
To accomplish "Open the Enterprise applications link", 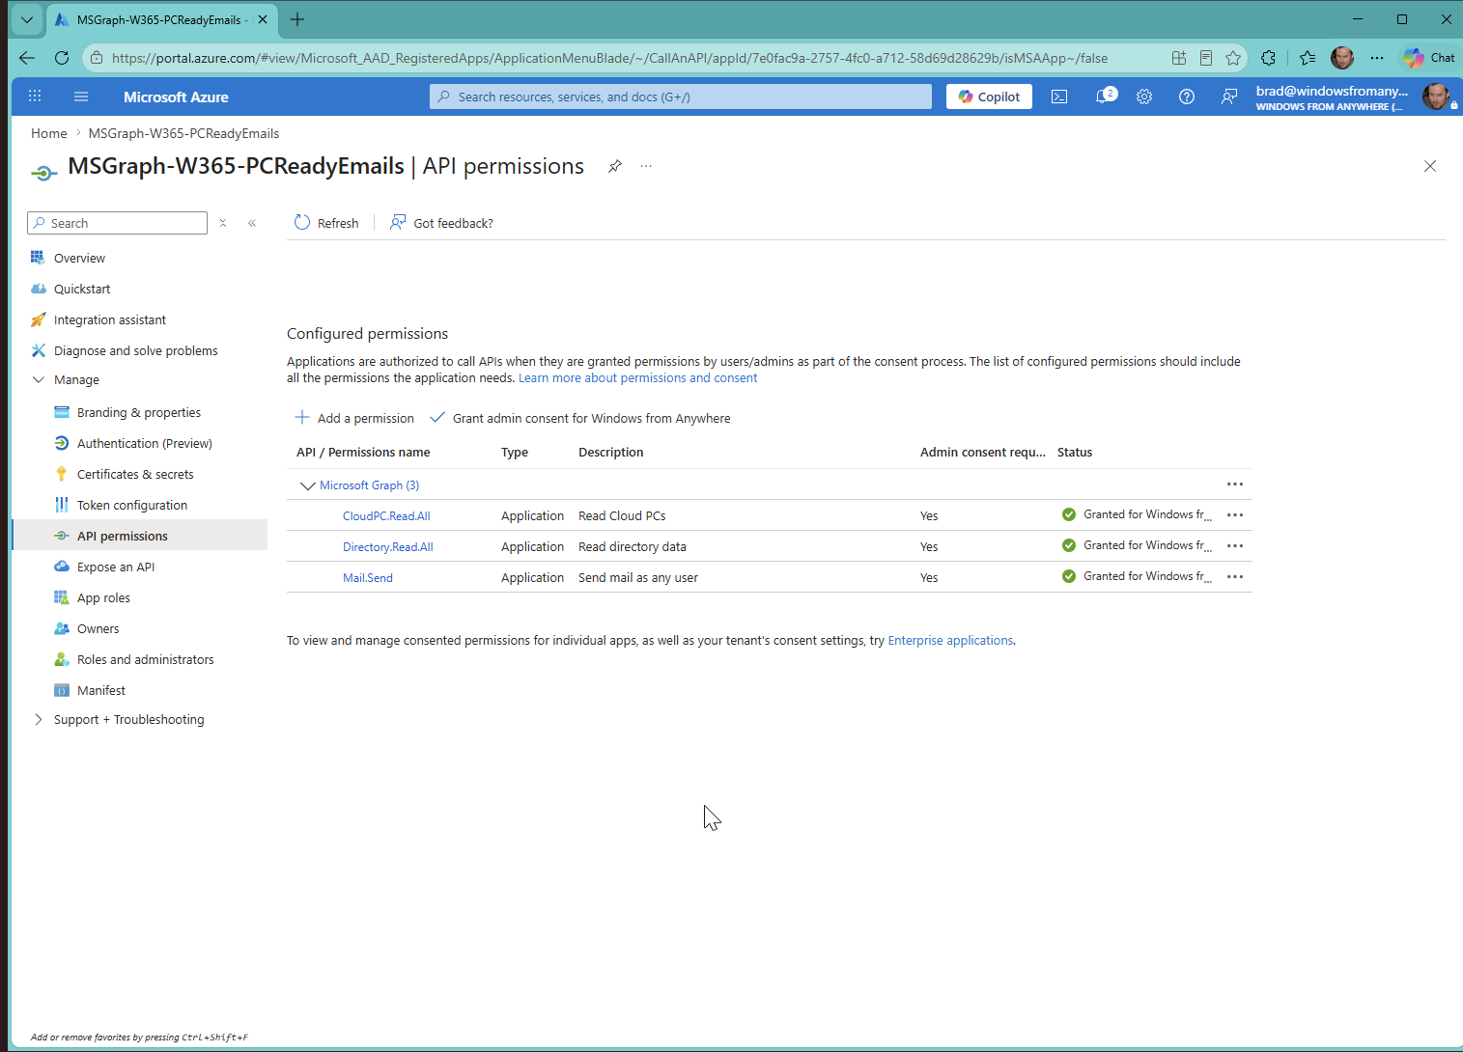I will click(x=950, y=641).
